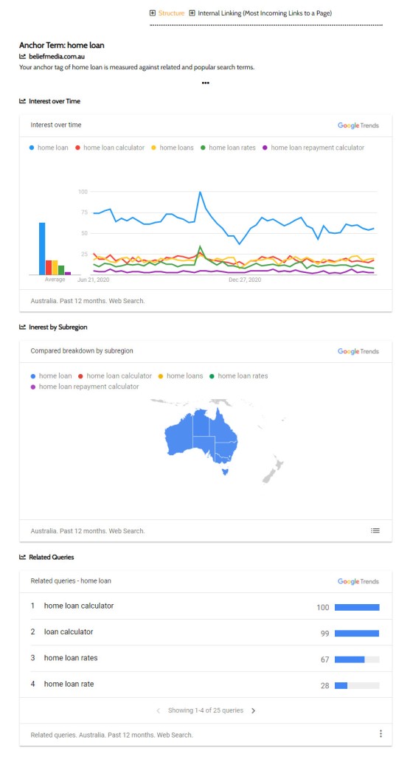This screenshot has width=413, height=762.
Task: Expand Internal Linking plus icon
Action: click(192, 13)
